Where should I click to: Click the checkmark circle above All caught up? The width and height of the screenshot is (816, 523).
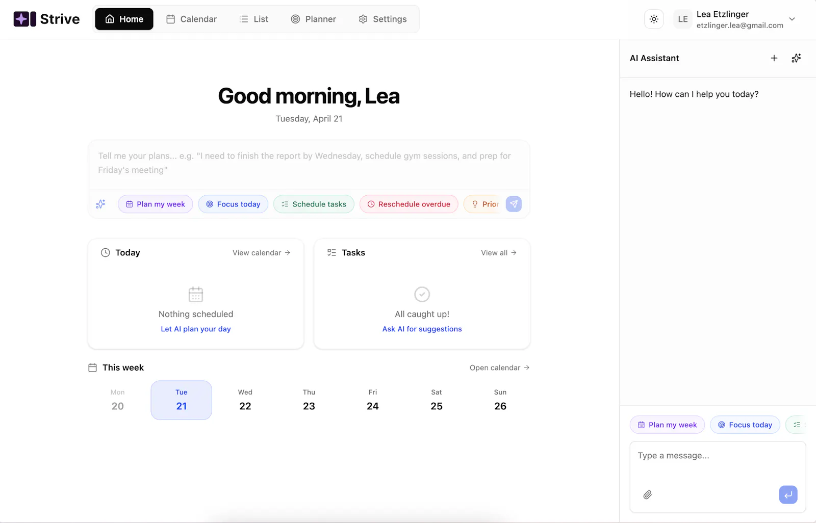422,295
